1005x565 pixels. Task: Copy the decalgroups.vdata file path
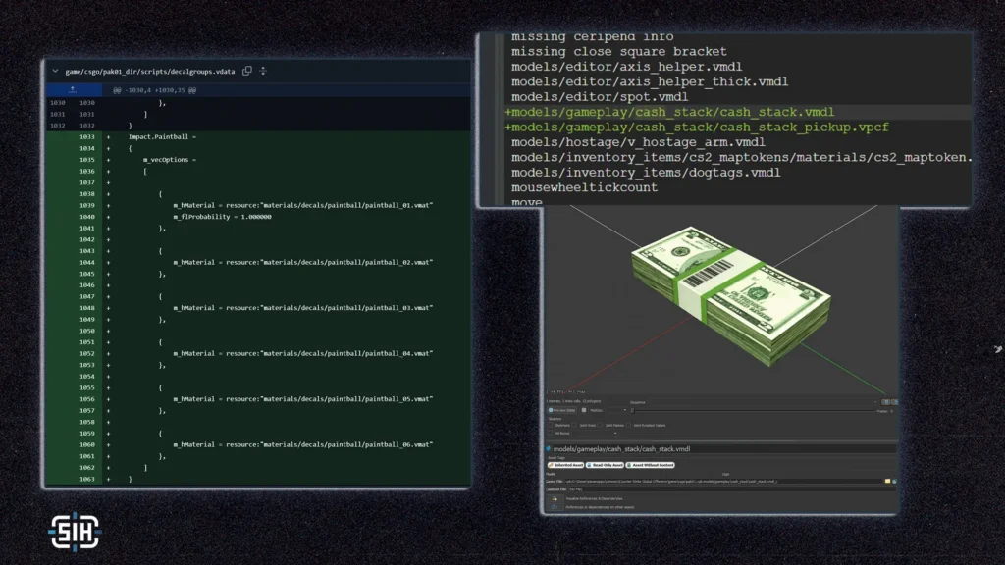click(247, 71)
